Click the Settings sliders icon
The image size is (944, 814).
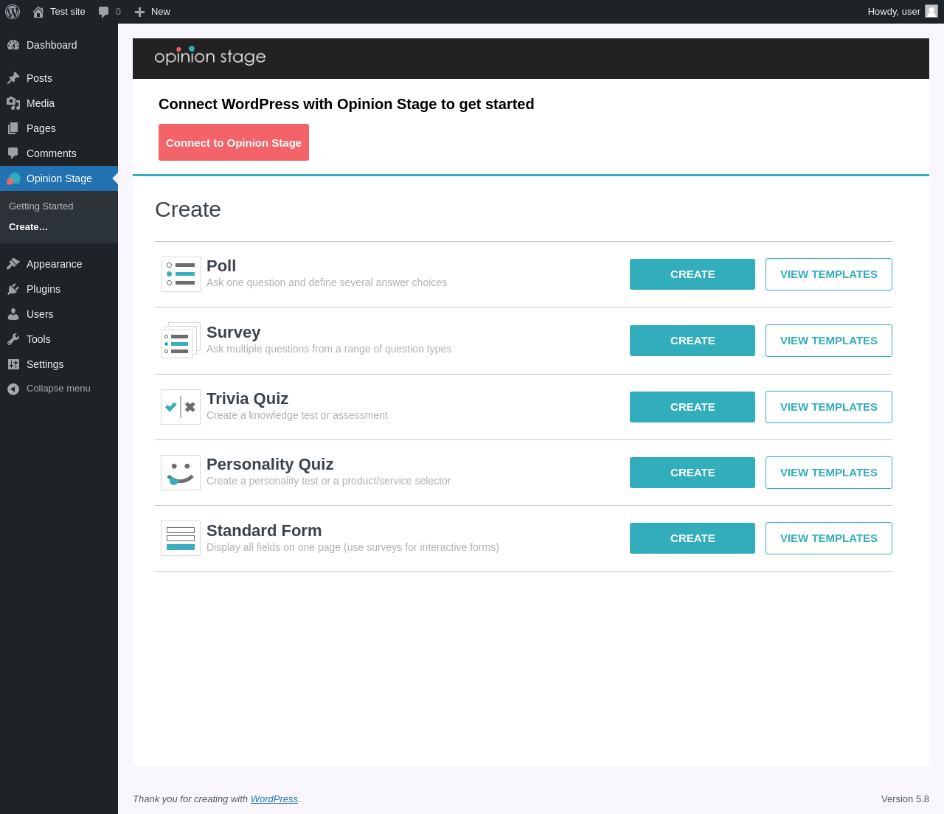pyautogui.click(x=13, y=364)
